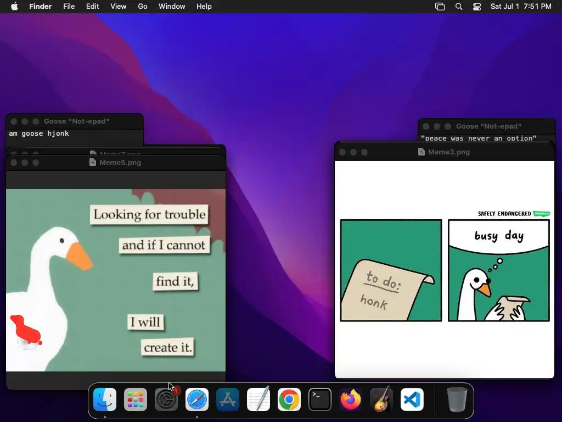
Task: Open the Help menu
Action: pos(204,7)
